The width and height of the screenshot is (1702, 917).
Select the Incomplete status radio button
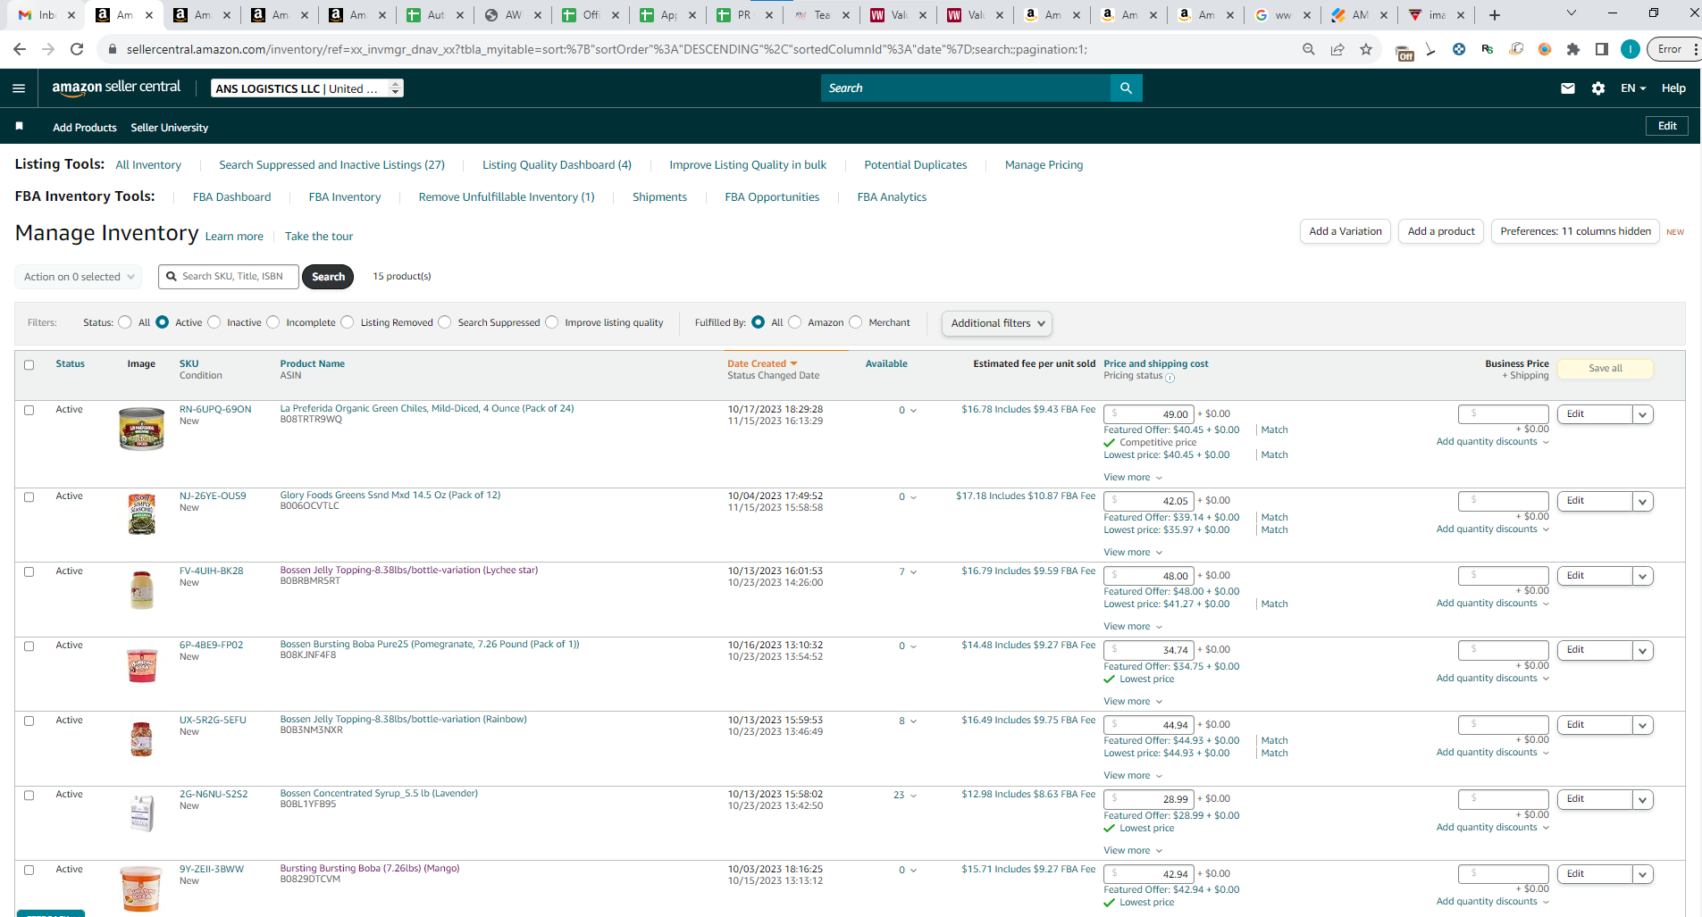click(273, 322)
